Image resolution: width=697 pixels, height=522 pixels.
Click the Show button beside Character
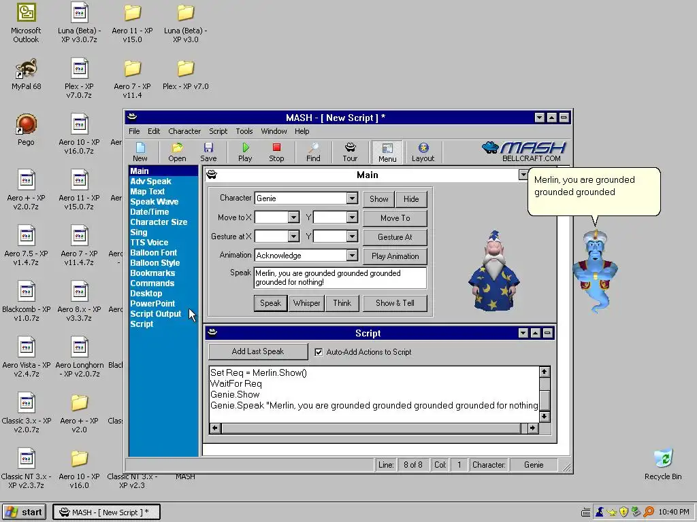tap(378, 199)
